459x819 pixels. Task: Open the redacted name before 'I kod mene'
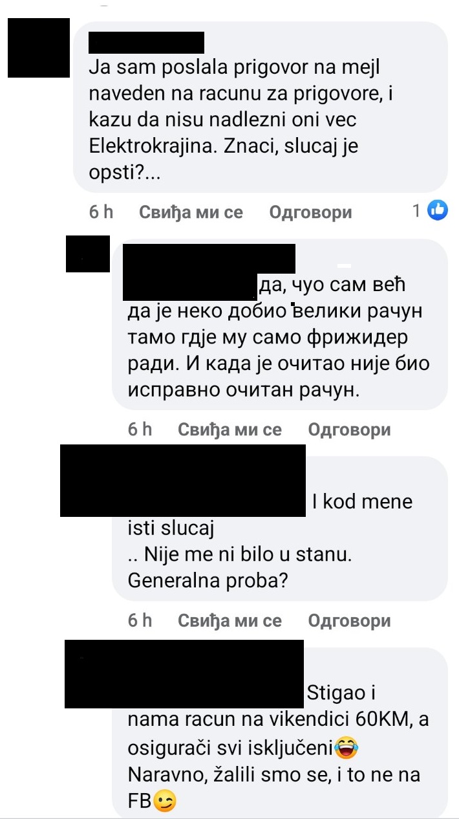coord(182,481)
